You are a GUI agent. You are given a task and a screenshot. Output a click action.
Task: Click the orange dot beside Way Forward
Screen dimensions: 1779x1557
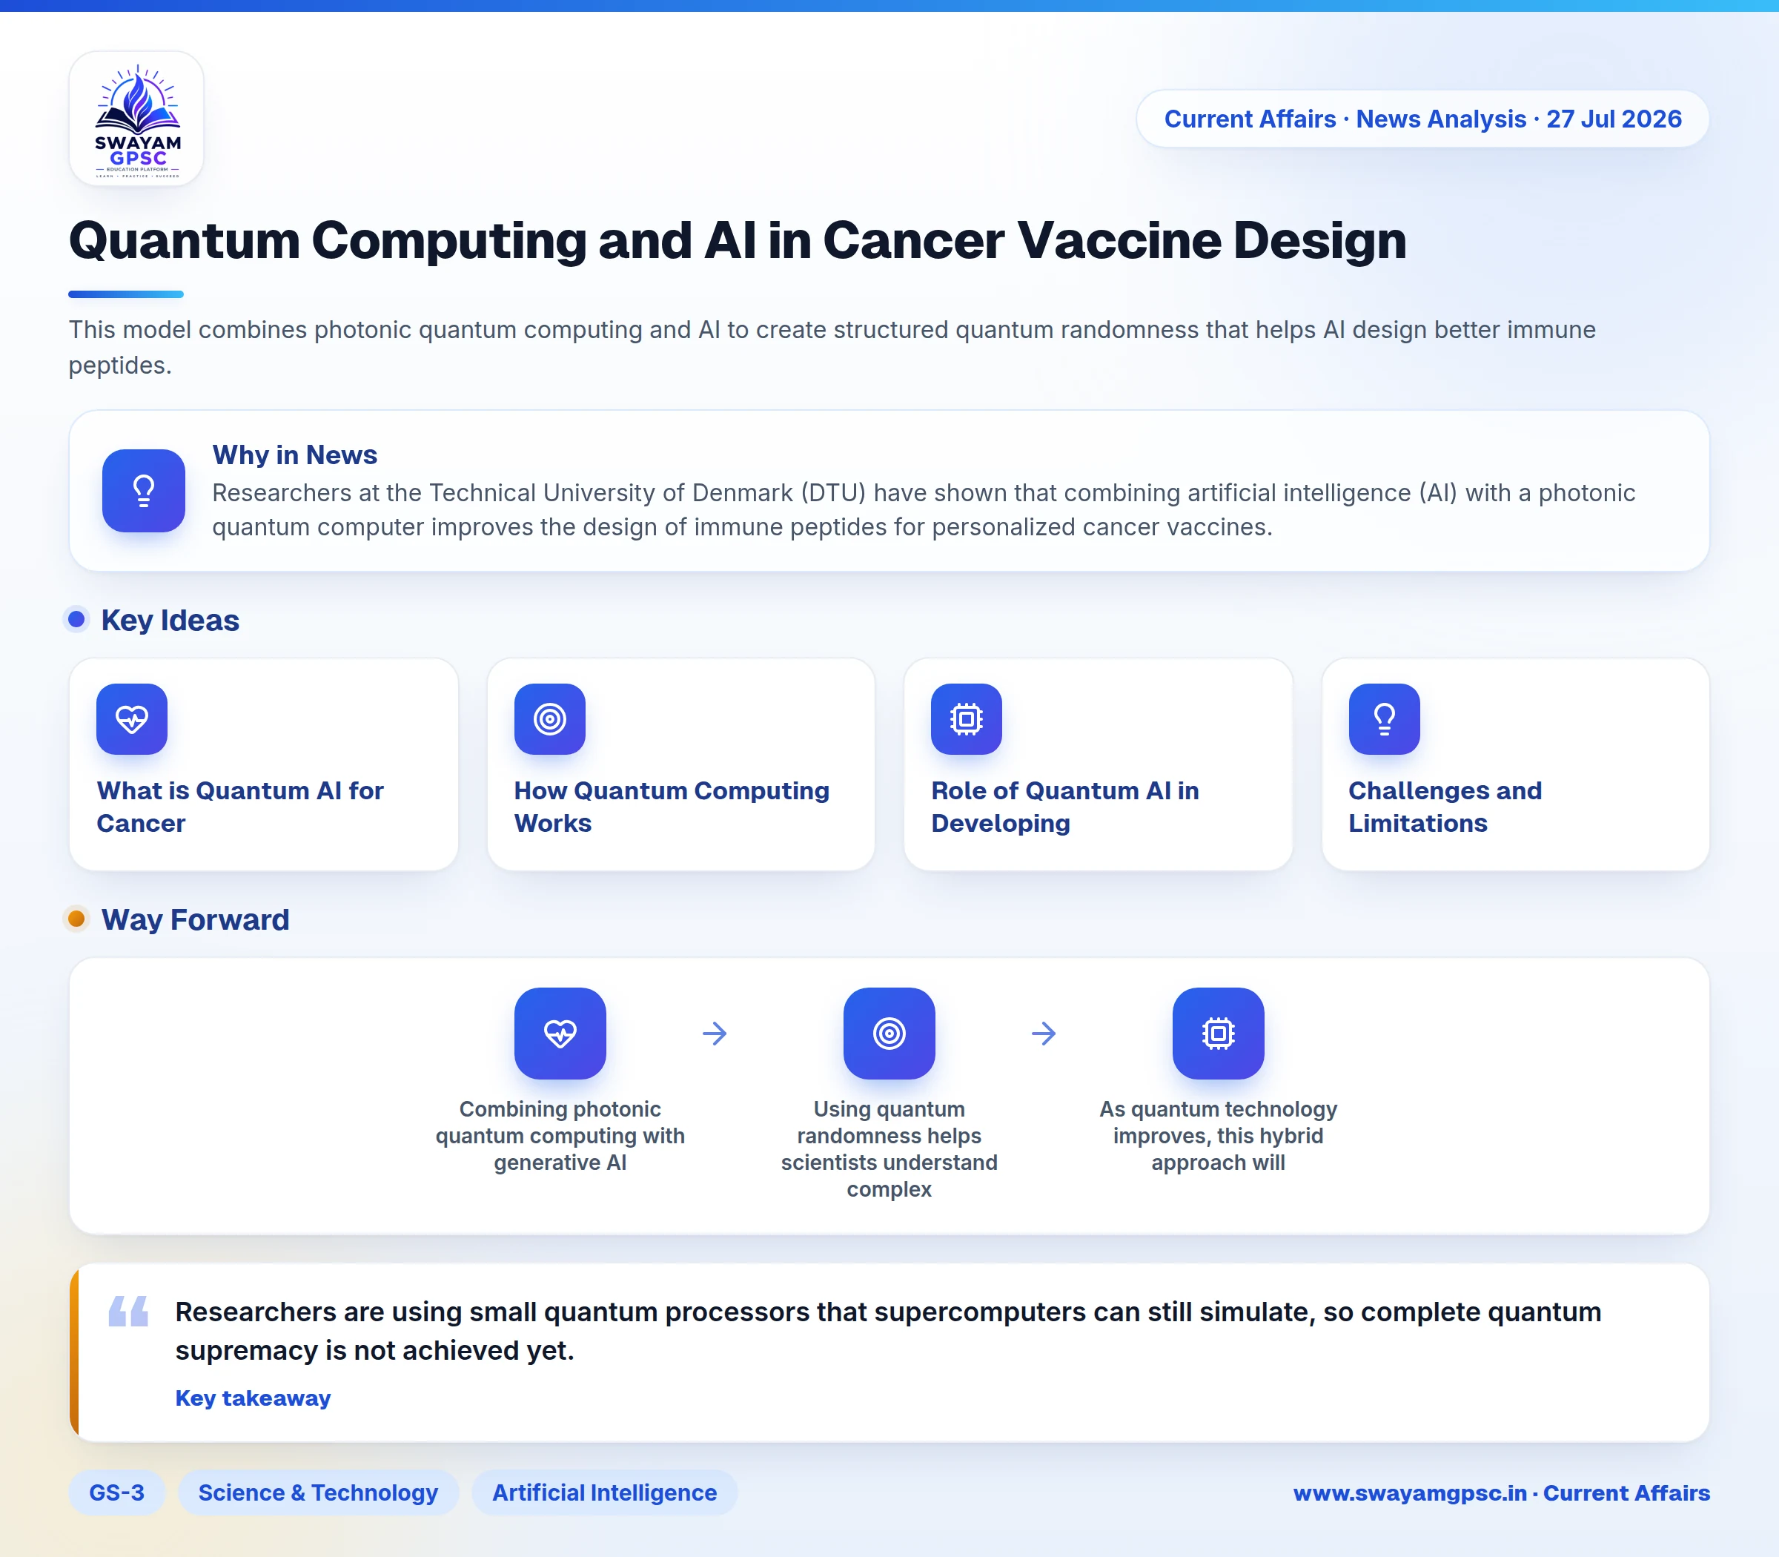tap(76, 919)
